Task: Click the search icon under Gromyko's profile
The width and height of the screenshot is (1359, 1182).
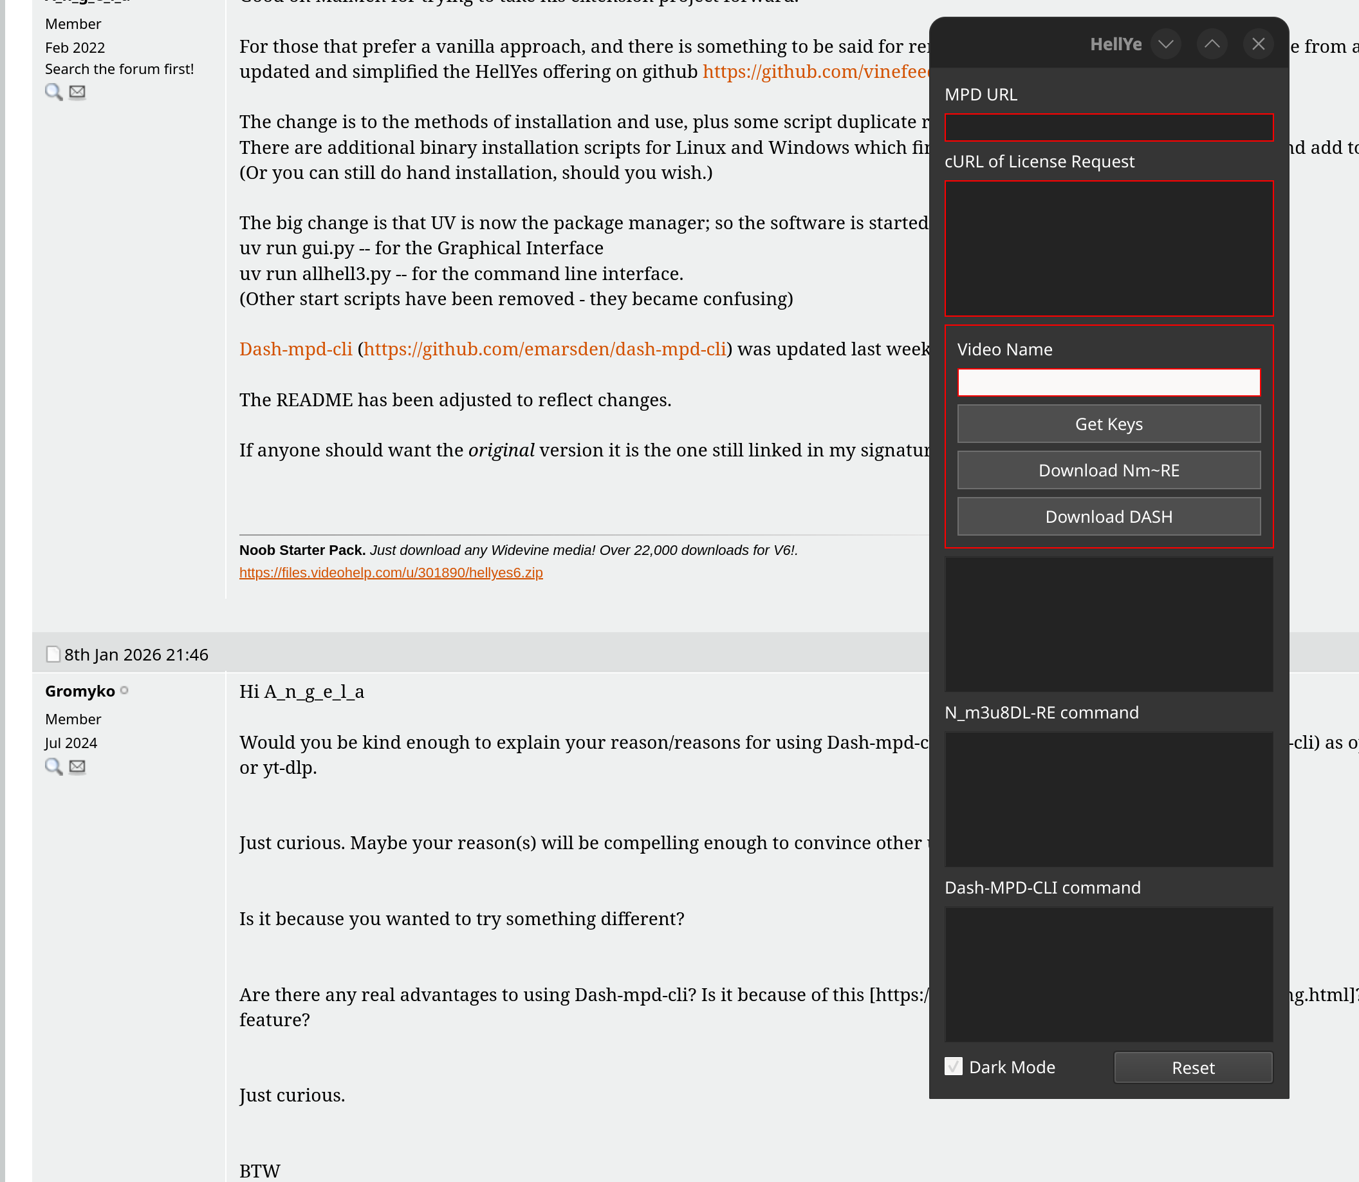Action: (x=53, y=767)
